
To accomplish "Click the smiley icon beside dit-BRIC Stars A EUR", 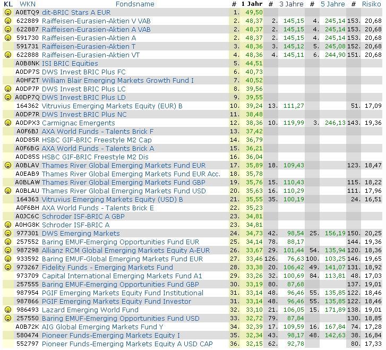I will (8, 12).
